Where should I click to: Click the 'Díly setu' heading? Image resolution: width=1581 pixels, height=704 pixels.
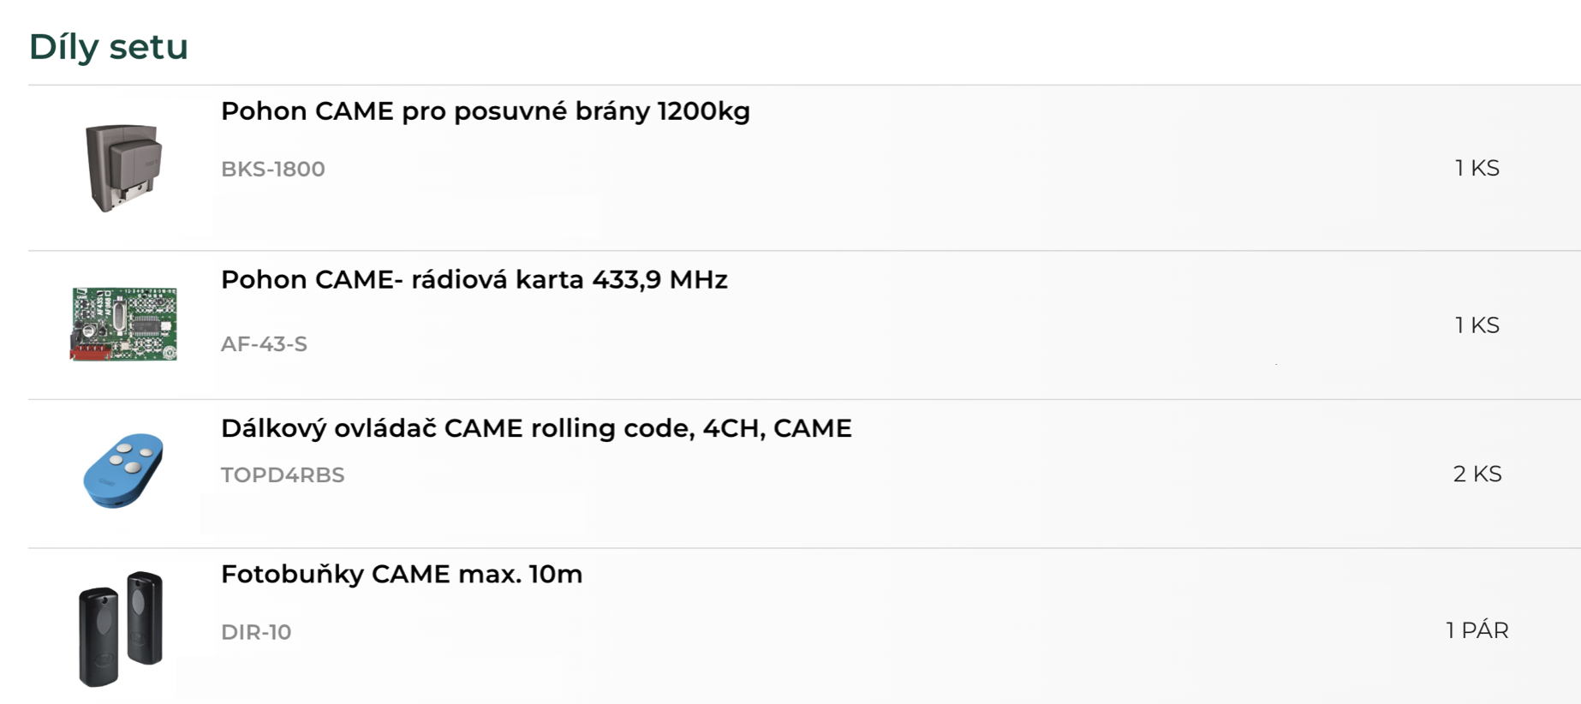point(109,46)
